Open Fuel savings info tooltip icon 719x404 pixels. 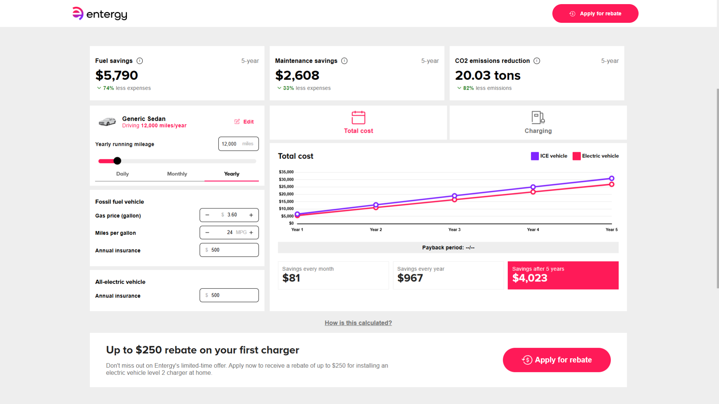coord(140,61)
